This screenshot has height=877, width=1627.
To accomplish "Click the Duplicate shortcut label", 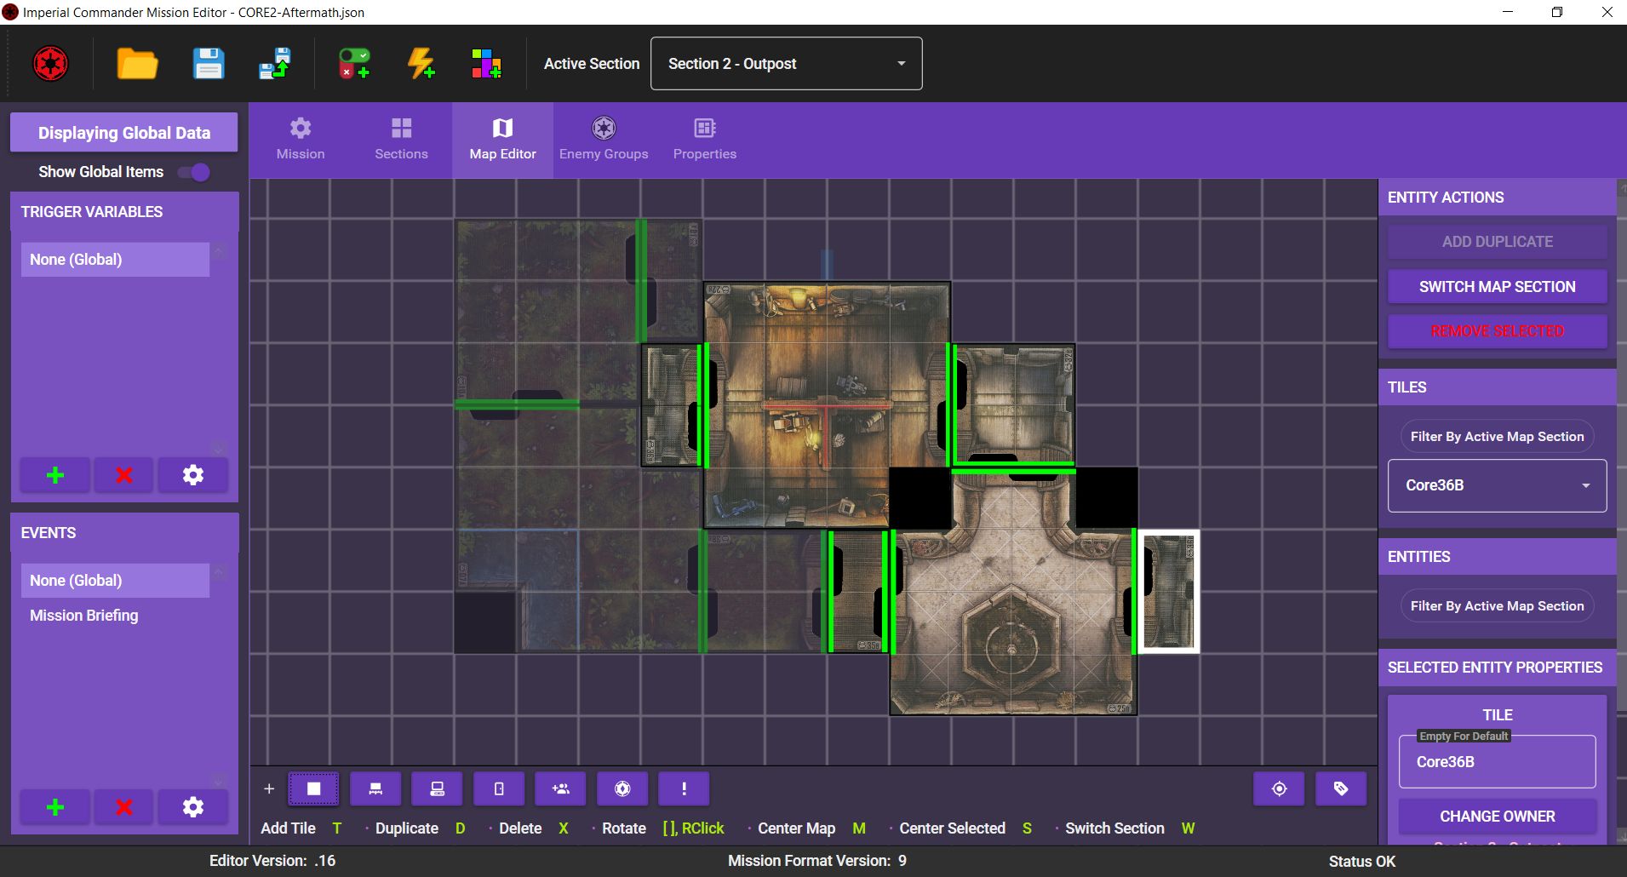I will (407, 828).
